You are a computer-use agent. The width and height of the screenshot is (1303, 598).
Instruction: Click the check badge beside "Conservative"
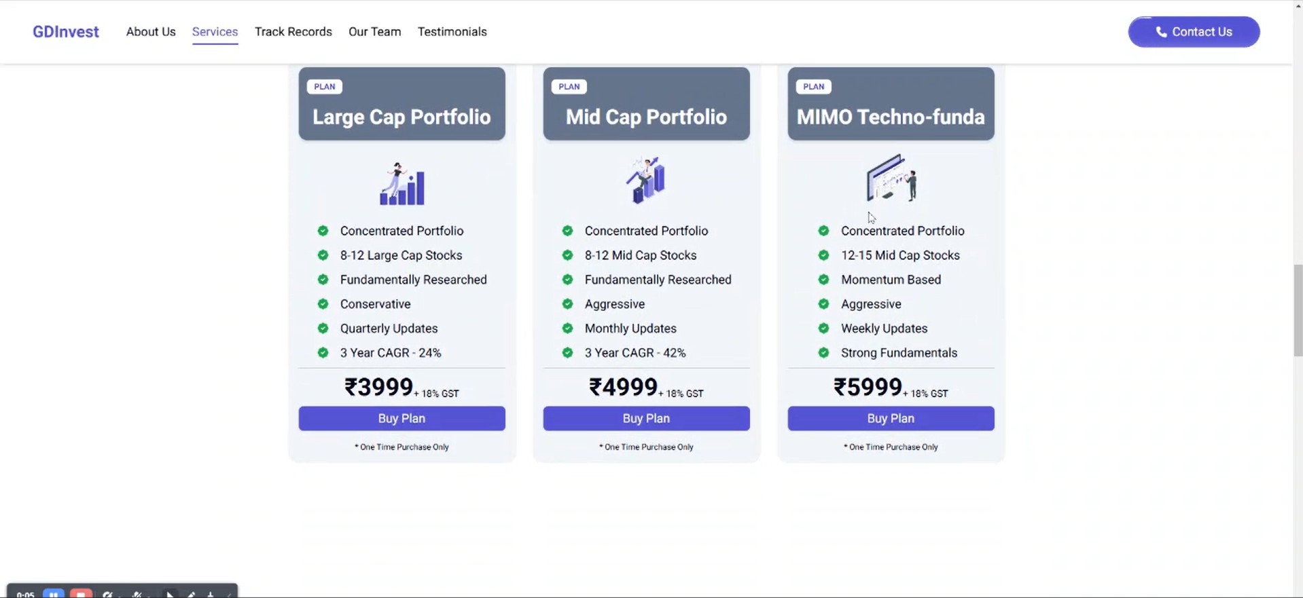coord(323,303)
